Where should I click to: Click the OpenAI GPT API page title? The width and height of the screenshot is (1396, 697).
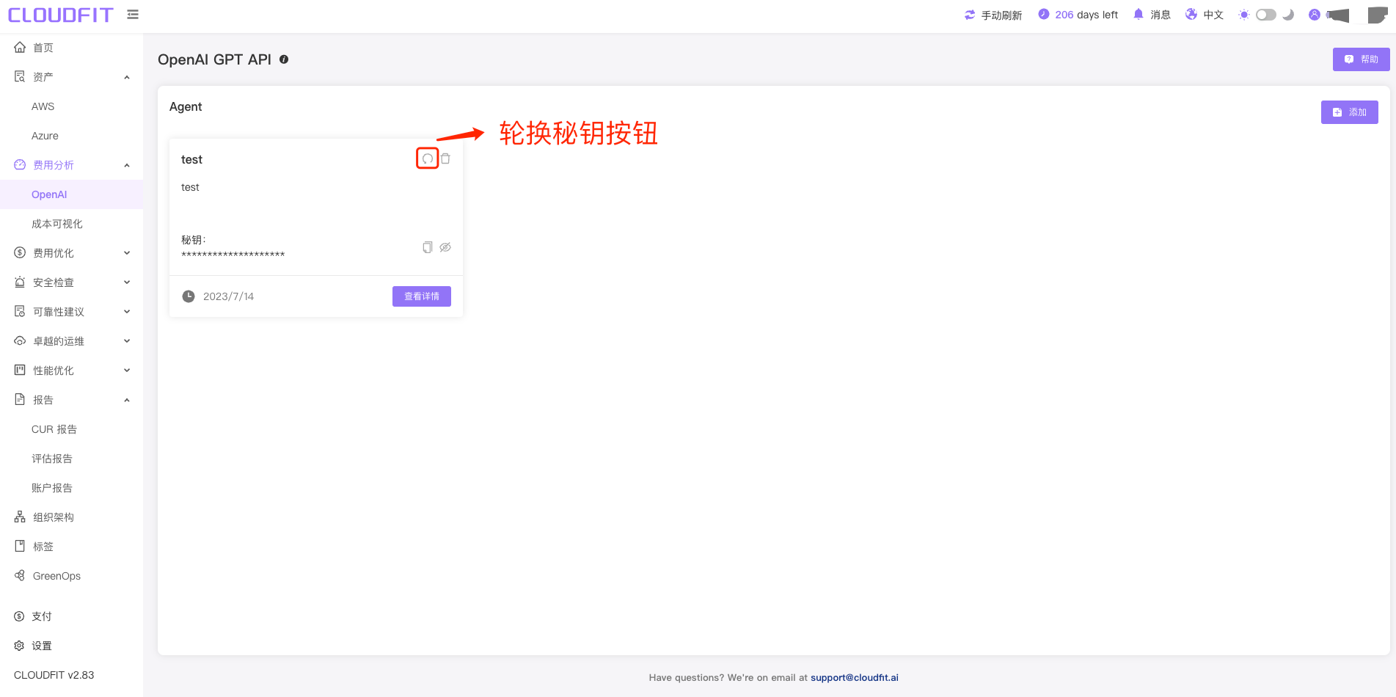tap(214, 59)
